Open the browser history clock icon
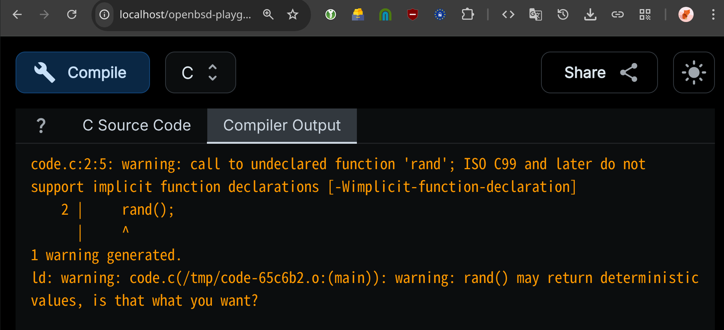724x330 pixels. [x=563, y=15]
